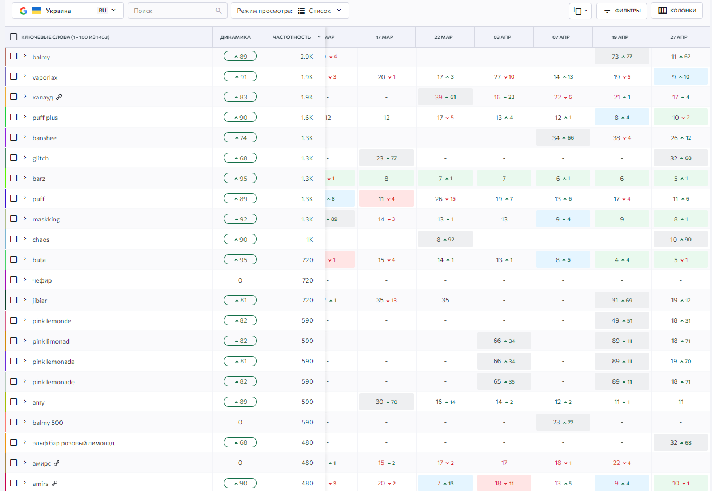Check the maskking keyword checkbox

point(14,219)
